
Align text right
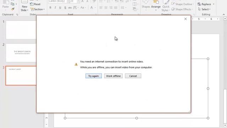point(111,7)
